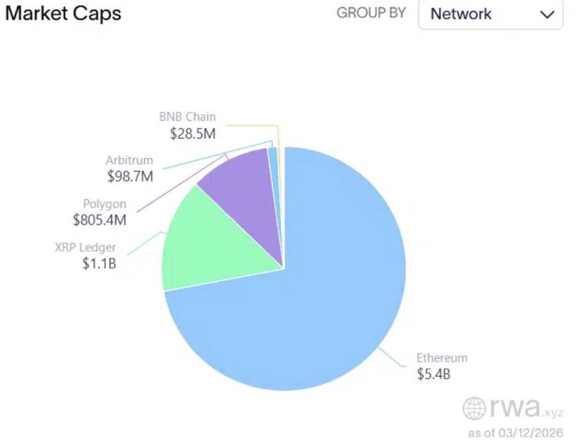Click the as of 03/12/2026 date
577x448 pixels.
pos(515,433)
